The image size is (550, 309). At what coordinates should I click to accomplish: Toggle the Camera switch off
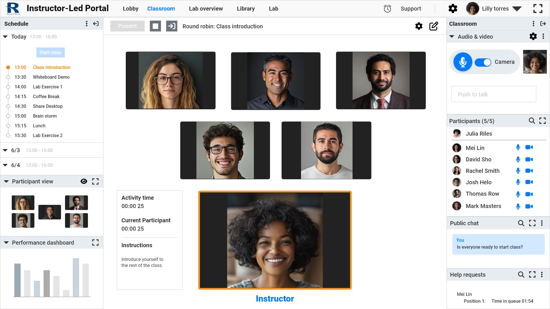[483, 62]
